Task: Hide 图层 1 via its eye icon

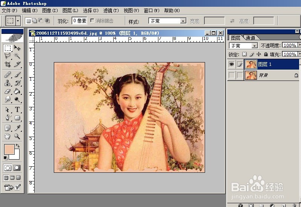Action: click(232, 64)
